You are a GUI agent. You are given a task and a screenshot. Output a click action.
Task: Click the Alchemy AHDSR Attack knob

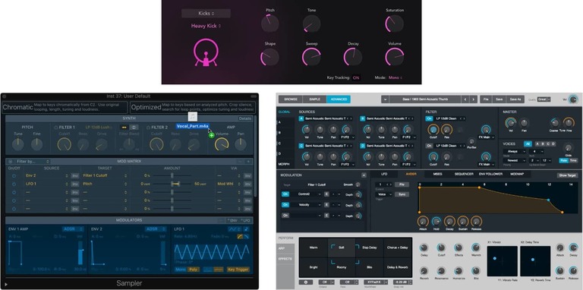coord(423,221)
